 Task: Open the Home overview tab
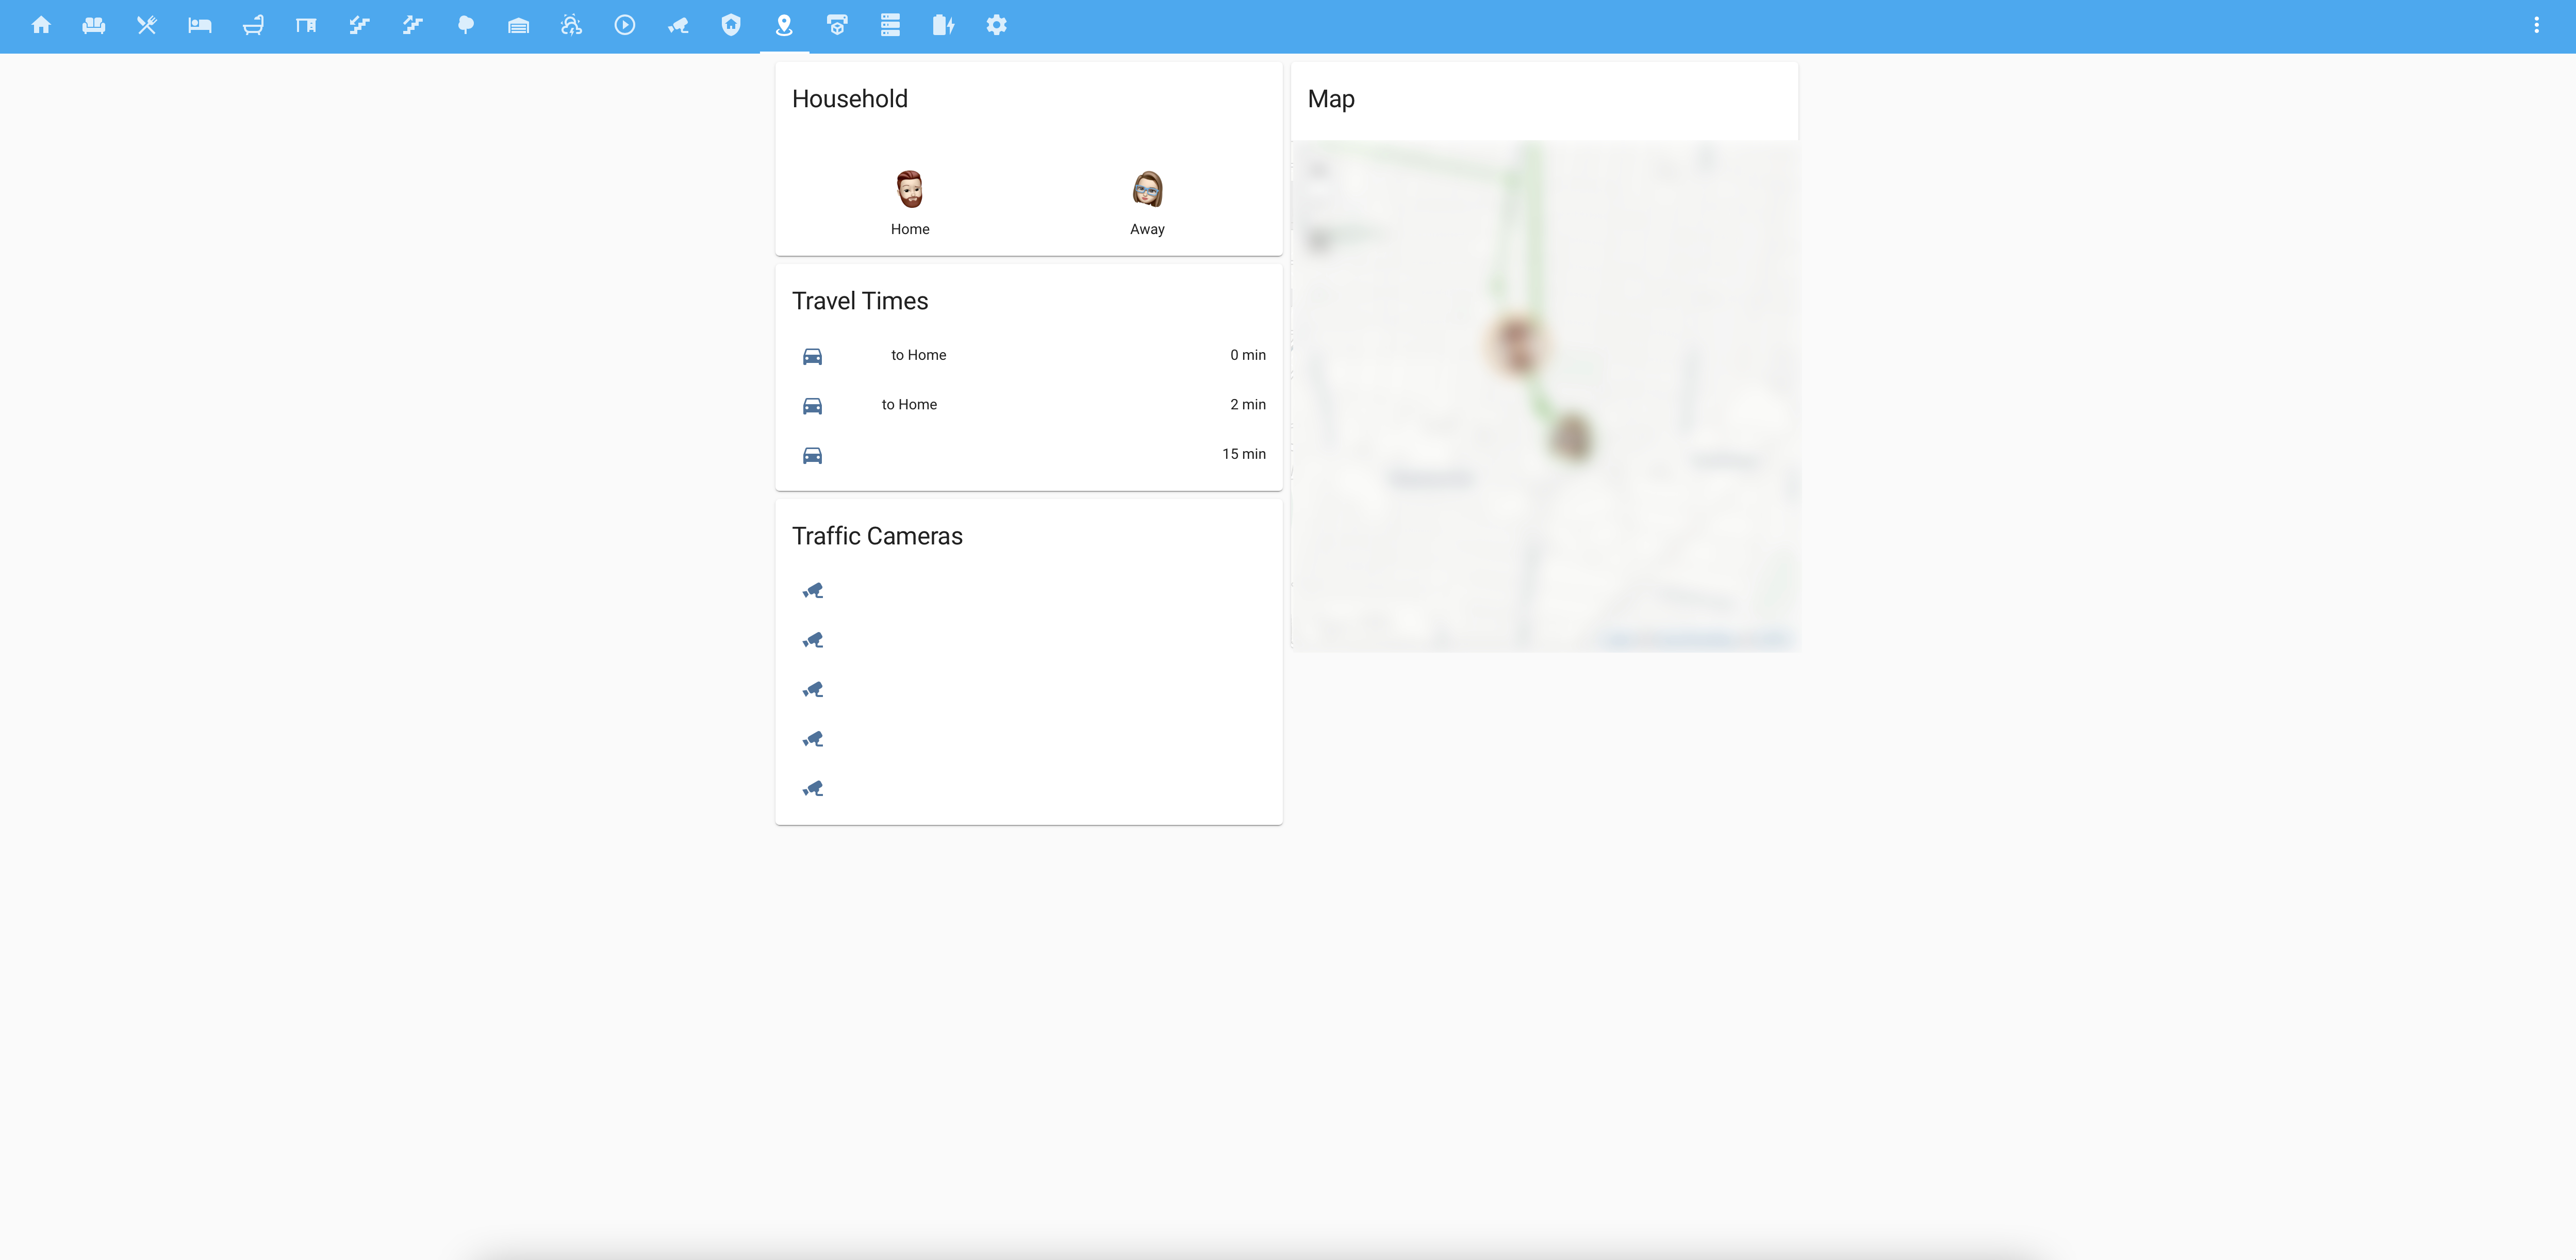point(41,25)
